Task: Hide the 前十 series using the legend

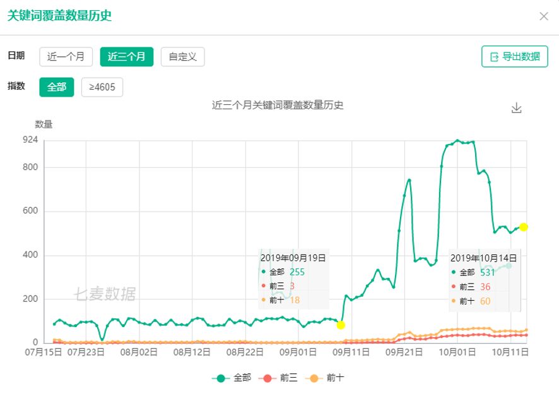Action: click(x=335, y=376)
